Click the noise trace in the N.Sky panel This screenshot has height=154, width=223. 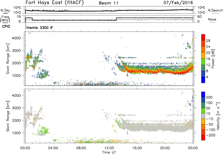109,10
